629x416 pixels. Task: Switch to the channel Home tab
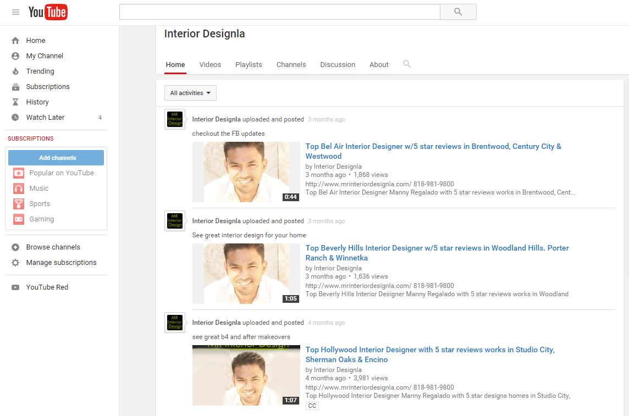point(175,65)
